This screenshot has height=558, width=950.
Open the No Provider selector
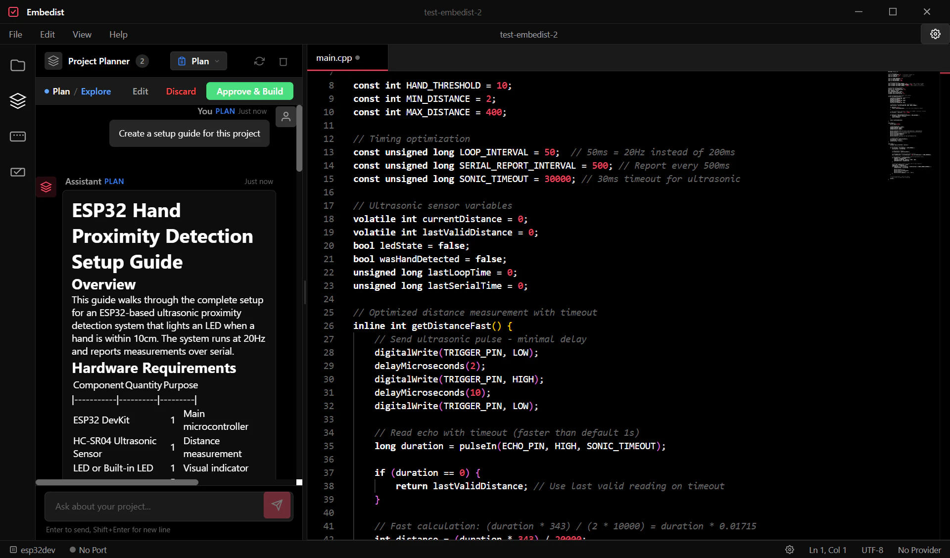919,550
